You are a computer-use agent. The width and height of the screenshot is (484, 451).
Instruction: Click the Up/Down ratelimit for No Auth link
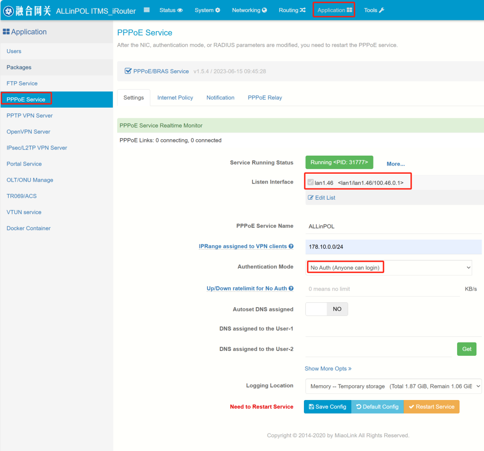point(250,288)
